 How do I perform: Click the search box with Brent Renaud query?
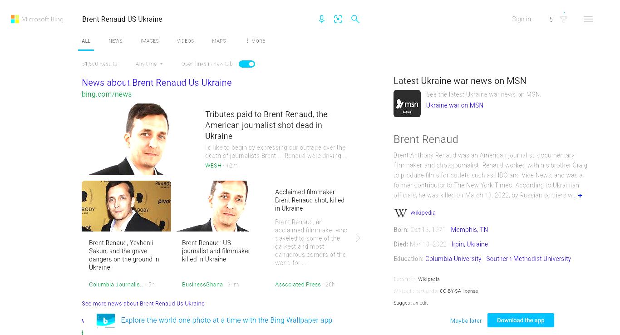click(x=195, y=19)
